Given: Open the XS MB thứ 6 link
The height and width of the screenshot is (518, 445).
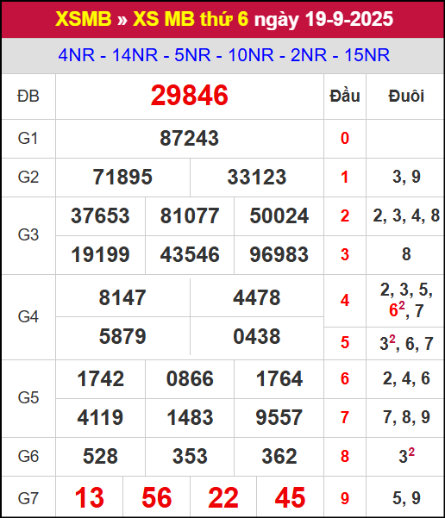Looking at the screenshot, I should click(191, 19).
